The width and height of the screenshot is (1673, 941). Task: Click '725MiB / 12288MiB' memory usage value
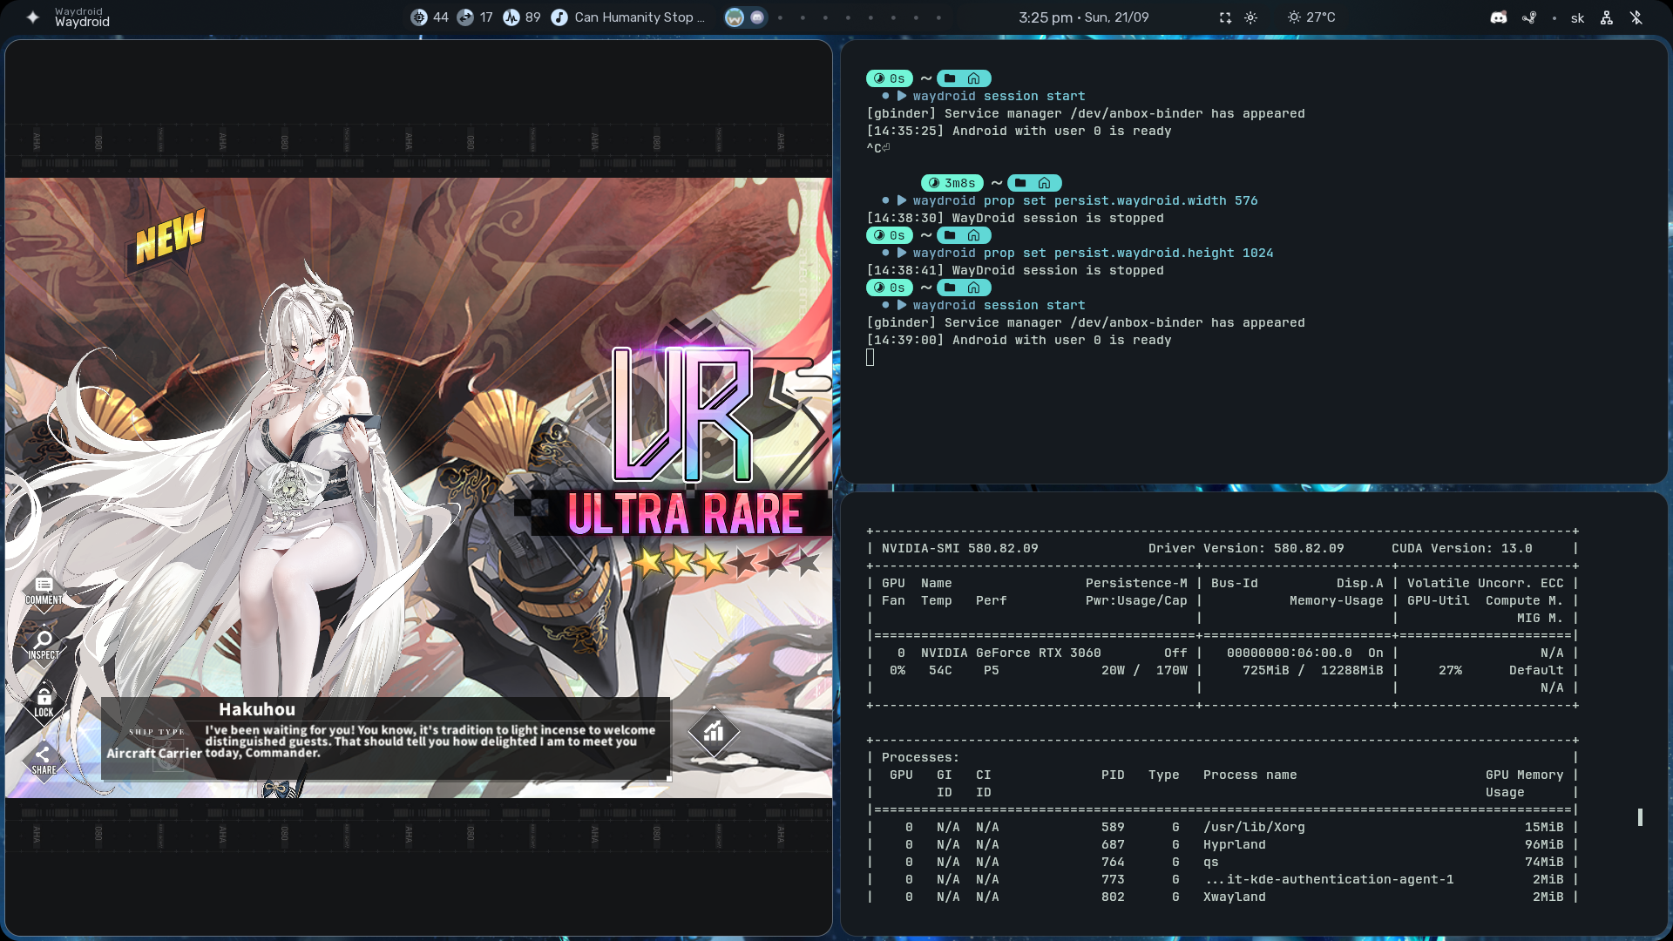1312,670
